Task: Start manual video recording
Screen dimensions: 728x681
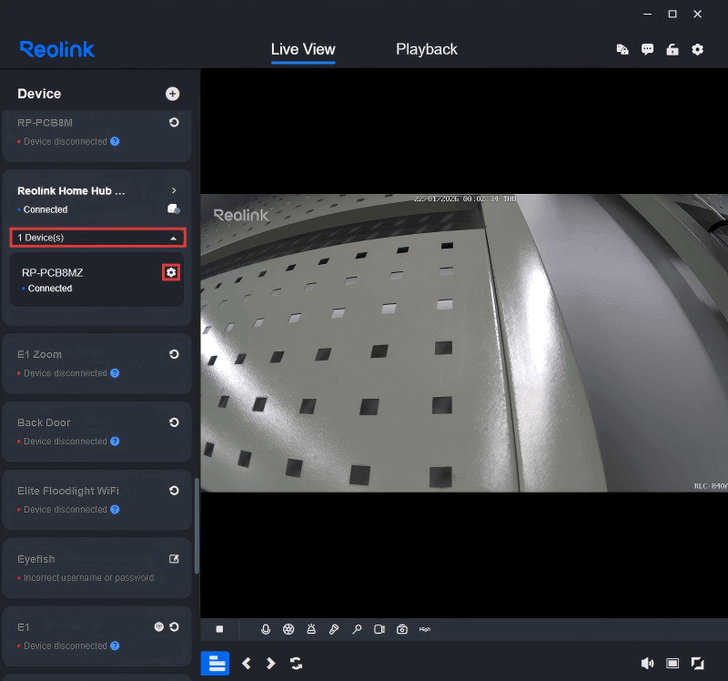Action: [379, 629]
